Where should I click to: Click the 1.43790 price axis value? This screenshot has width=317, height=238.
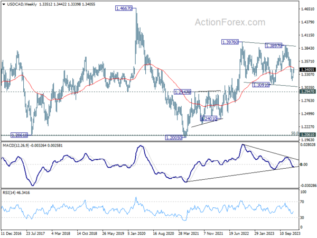pyautogui.click(x=307, y=22)
